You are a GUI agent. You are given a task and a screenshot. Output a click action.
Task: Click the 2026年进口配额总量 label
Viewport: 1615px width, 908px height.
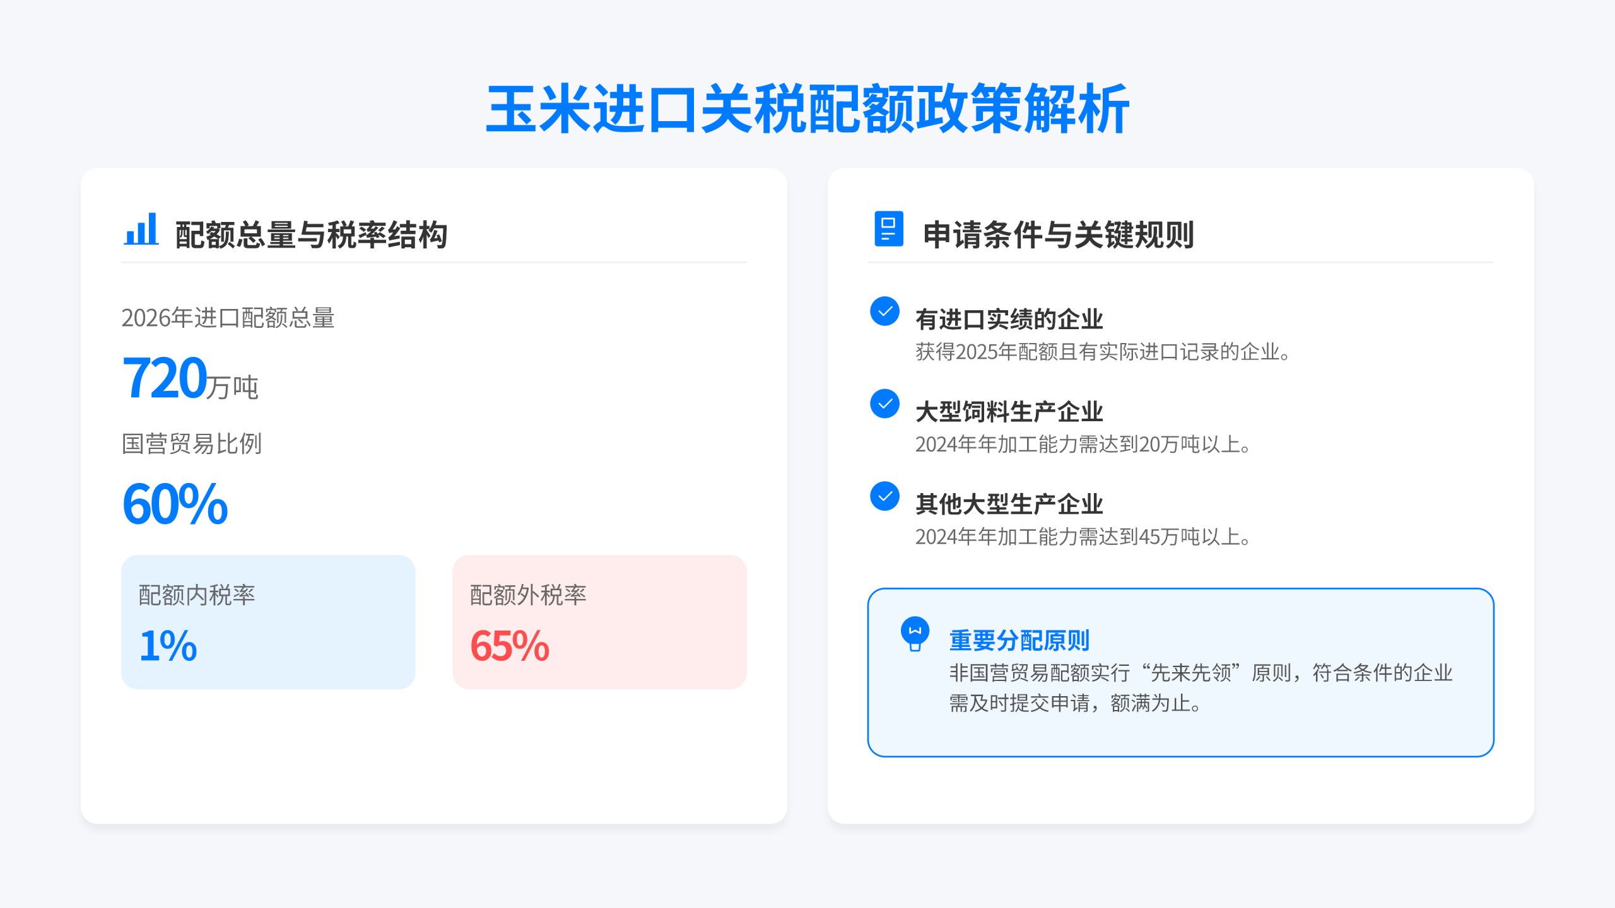click(228, 318)
